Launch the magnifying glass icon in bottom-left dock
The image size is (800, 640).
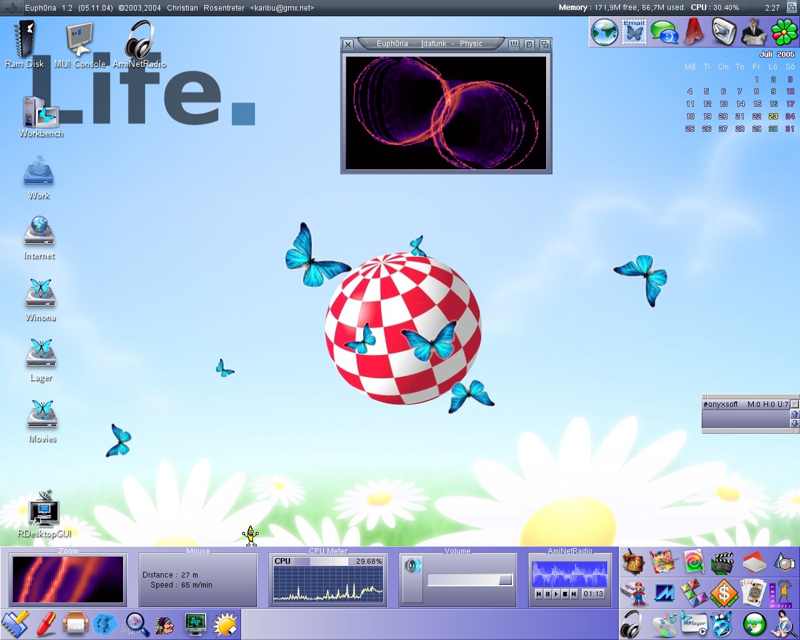136,624
